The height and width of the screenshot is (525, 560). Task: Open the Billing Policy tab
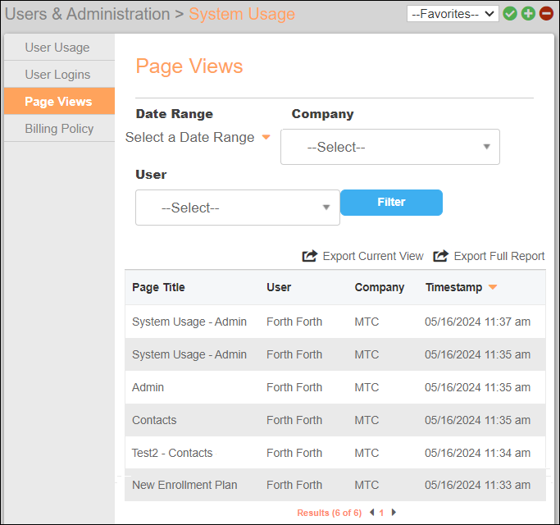[59, 129]
